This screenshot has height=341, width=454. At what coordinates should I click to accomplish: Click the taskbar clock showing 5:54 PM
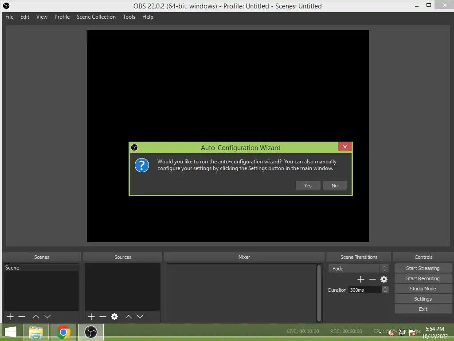pos(435,332)
